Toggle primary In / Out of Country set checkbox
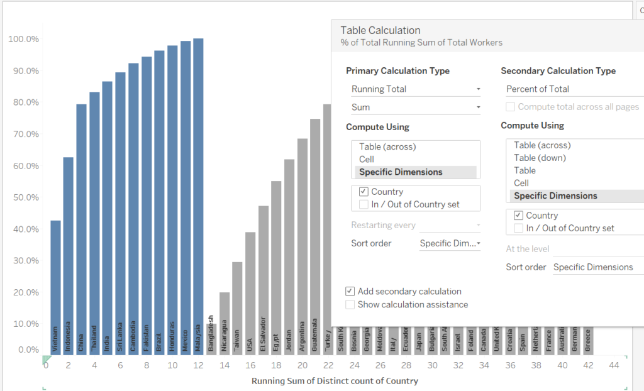Image resolution: width=644 pixels, height=391 pixels. click(364, 204)
